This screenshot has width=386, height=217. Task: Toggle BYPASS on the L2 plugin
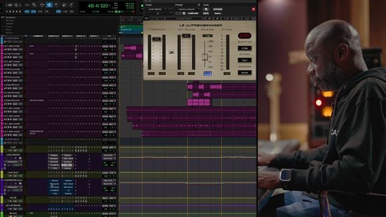218,10
